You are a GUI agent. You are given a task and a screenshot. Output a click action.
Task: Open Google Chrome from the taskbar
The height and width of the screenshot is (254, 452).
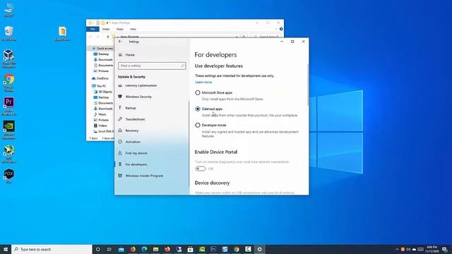(x=237, y=249)
